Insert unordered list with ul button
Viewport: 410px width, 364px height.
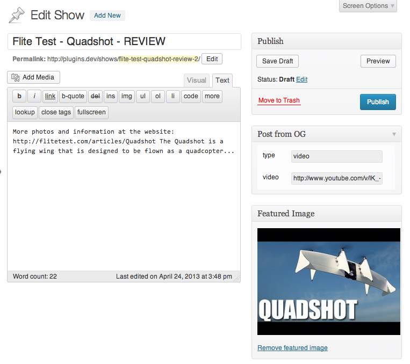143,97
